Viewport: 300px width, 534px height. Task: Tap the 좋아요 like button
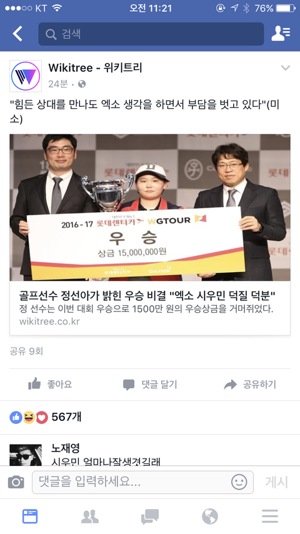pos(50,385)
